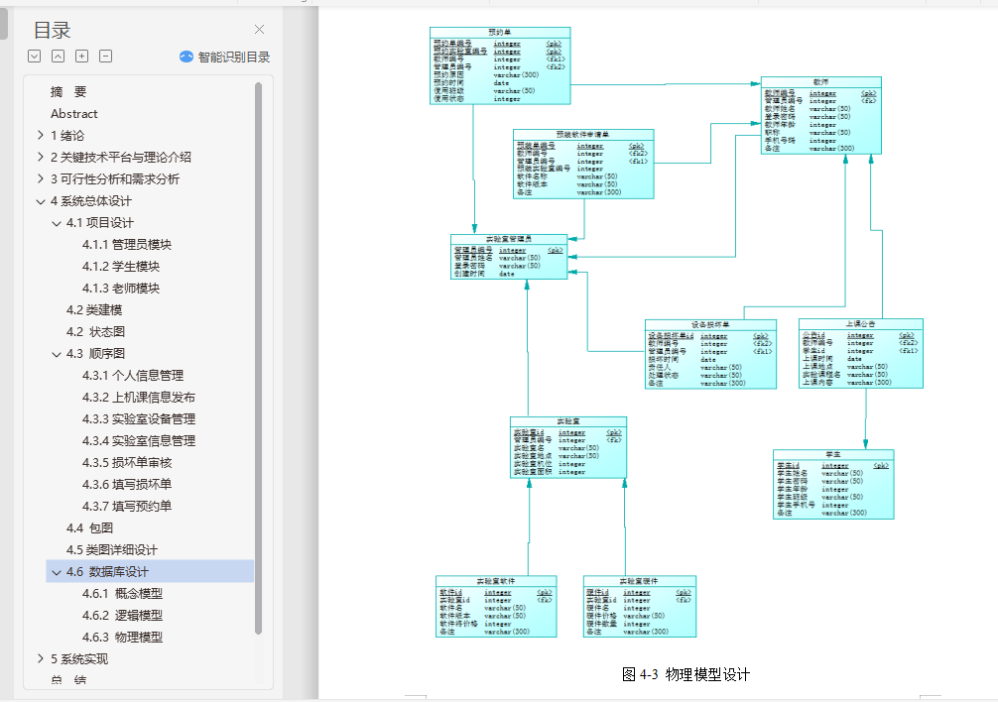Image resolution: width=998 pixels, height=702 pixels.
Task: Close the 目录 outline panel
Action: (259, 30)
